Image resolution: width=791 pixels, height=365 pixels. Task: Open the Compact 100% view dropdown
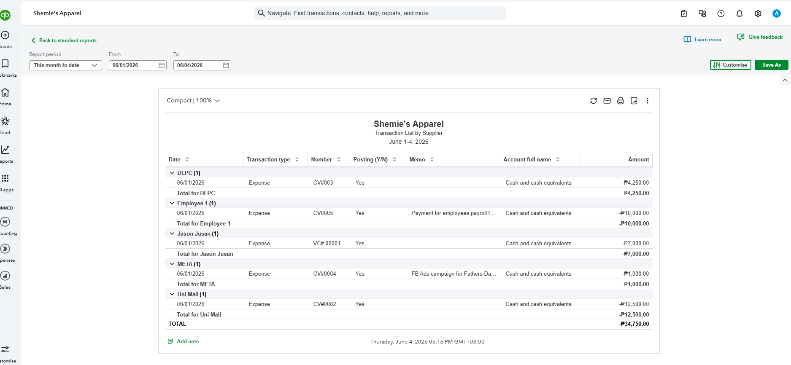tap(193, 100)
